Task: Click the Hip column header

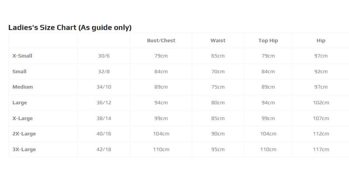Action: click(x=321, y=41)
